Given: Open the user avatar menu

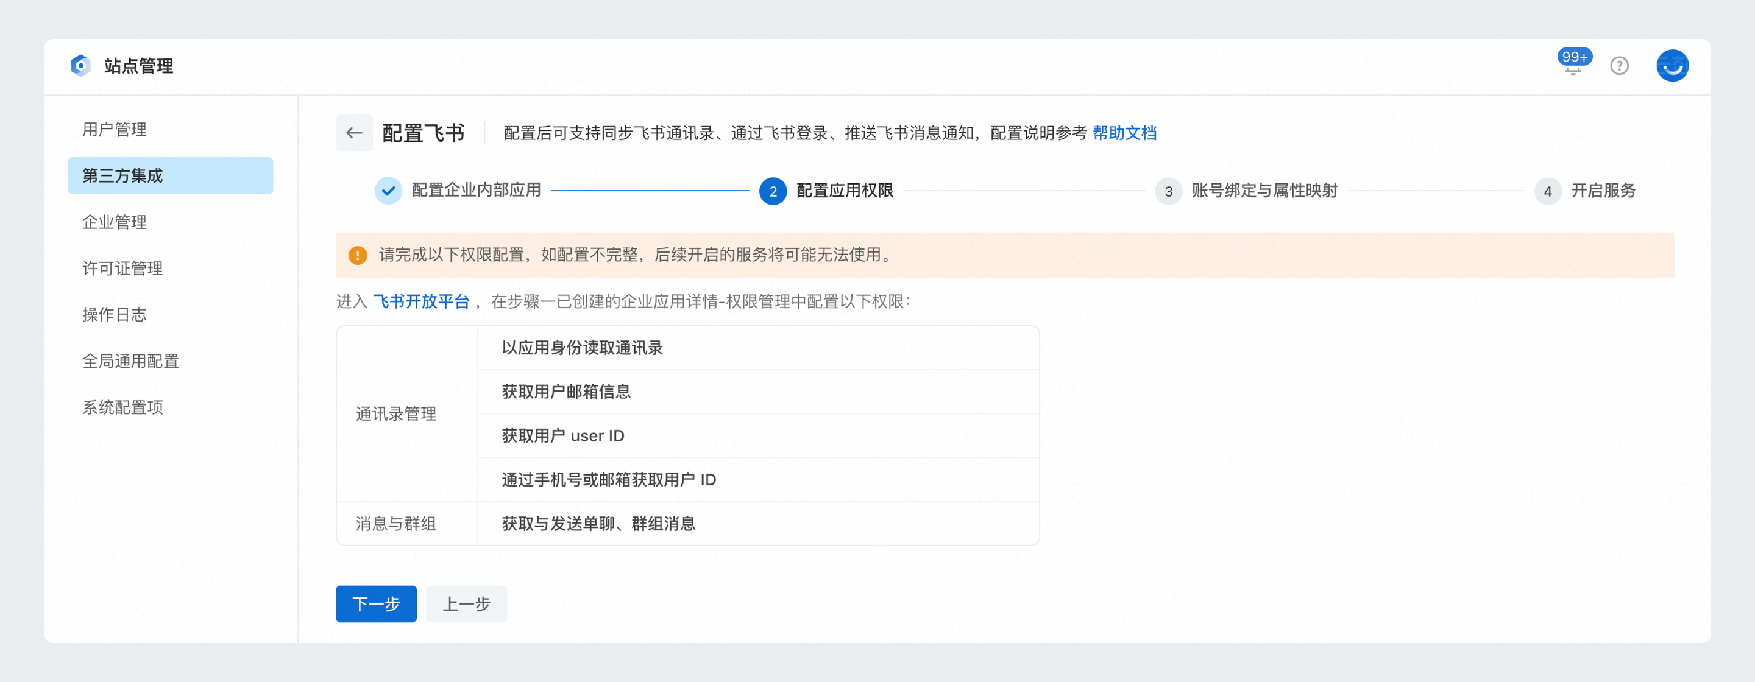Looking at the screenshot, I should click(x=1673, y=65).
